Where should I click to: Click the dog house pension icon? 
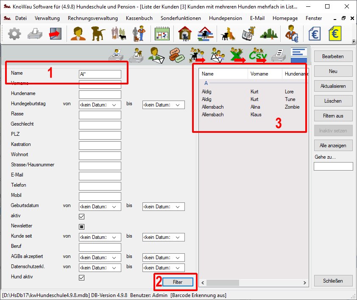click(x=185, y=34)
